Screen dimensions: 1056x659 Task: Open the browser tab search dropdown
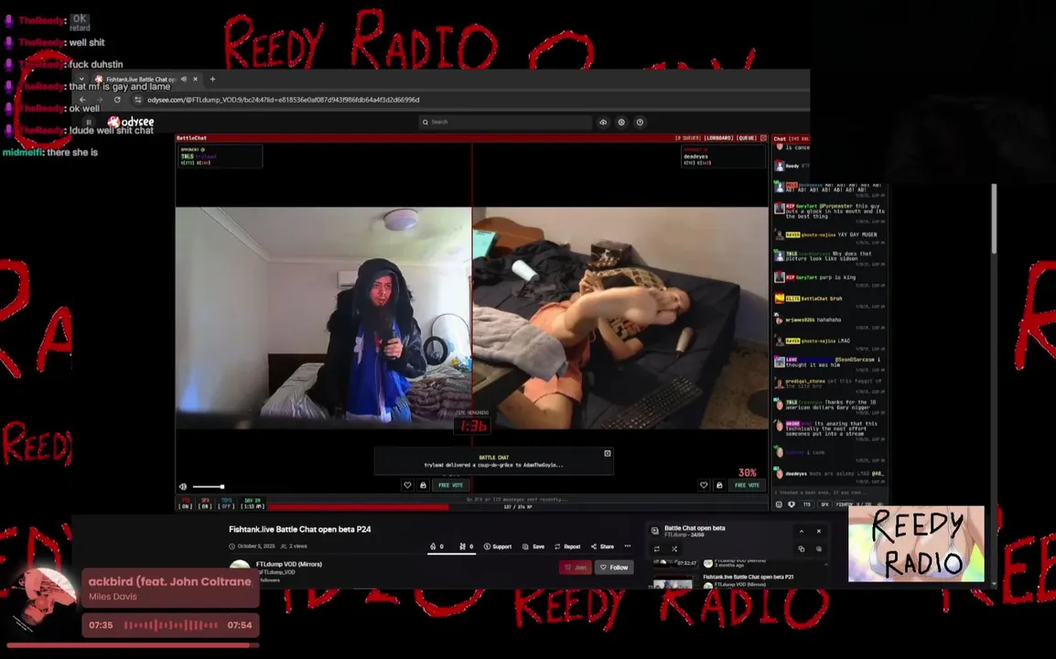click(x=81, y=79)
